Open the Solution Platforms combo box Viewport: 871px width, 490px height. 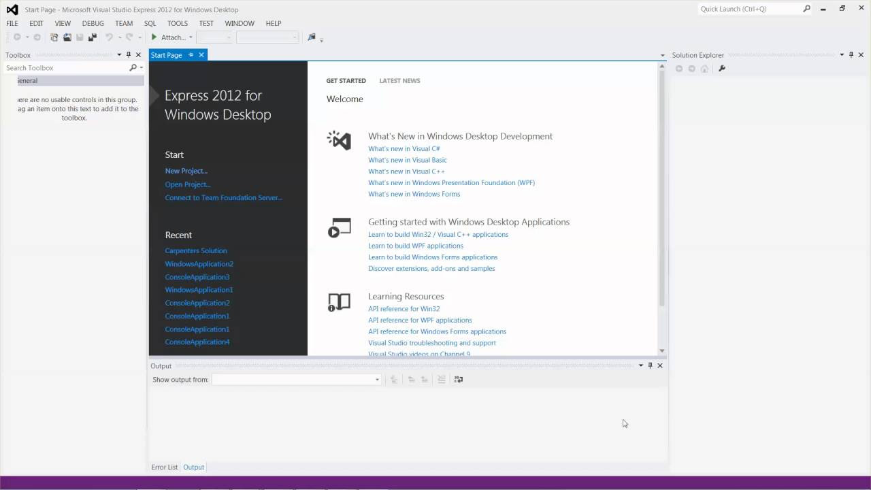(x=267, y=37)
